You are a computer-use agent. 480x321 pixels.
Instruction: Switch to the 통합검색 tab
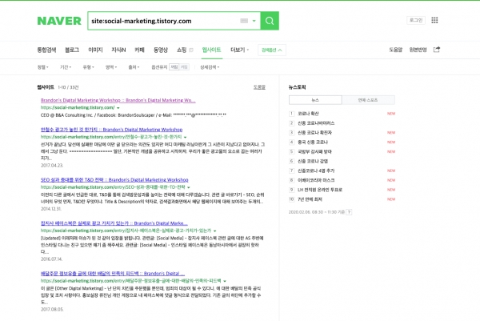coord(46,50)
